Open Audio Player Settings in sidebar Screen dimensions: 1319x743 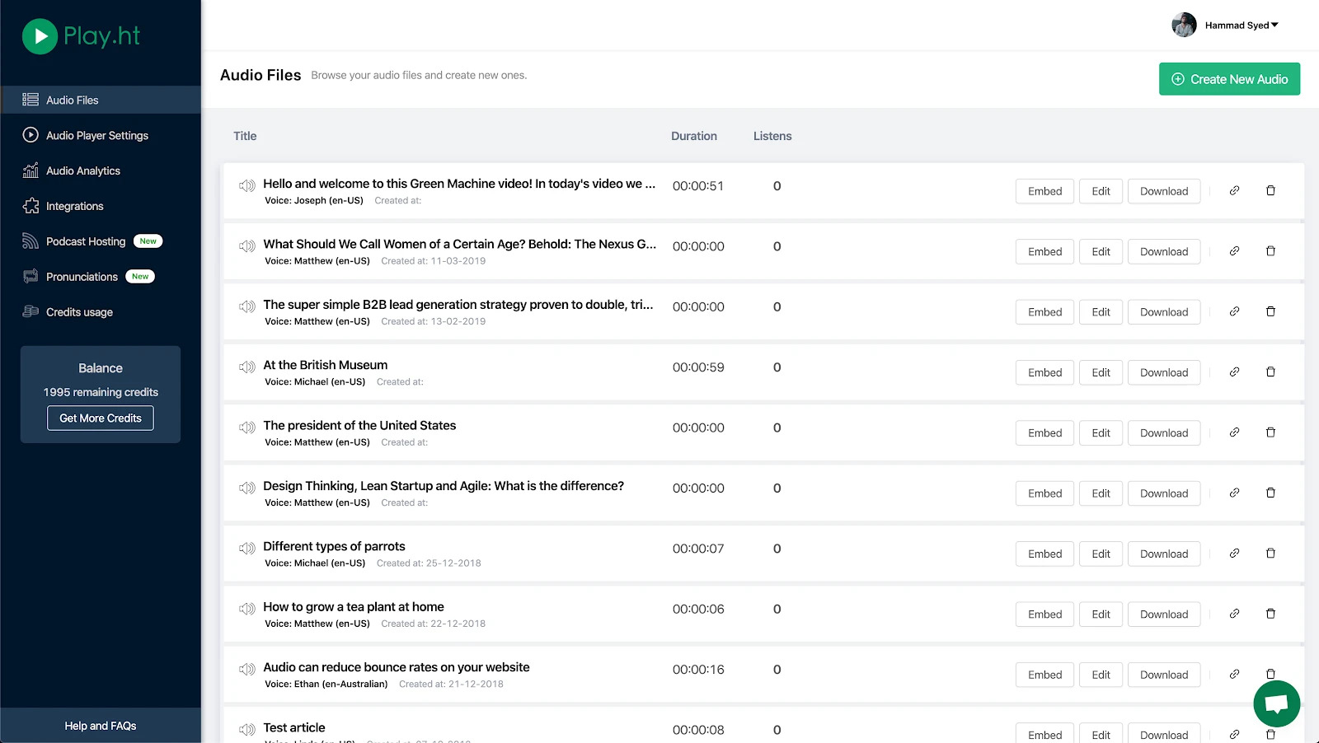click(96, 136)
